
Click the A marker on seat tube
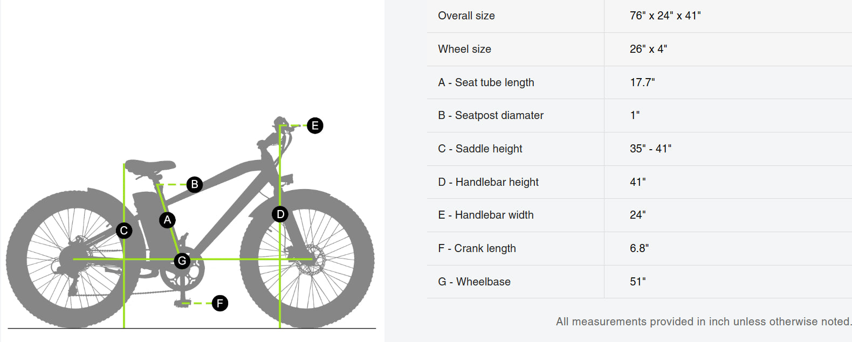pos(167,220)
